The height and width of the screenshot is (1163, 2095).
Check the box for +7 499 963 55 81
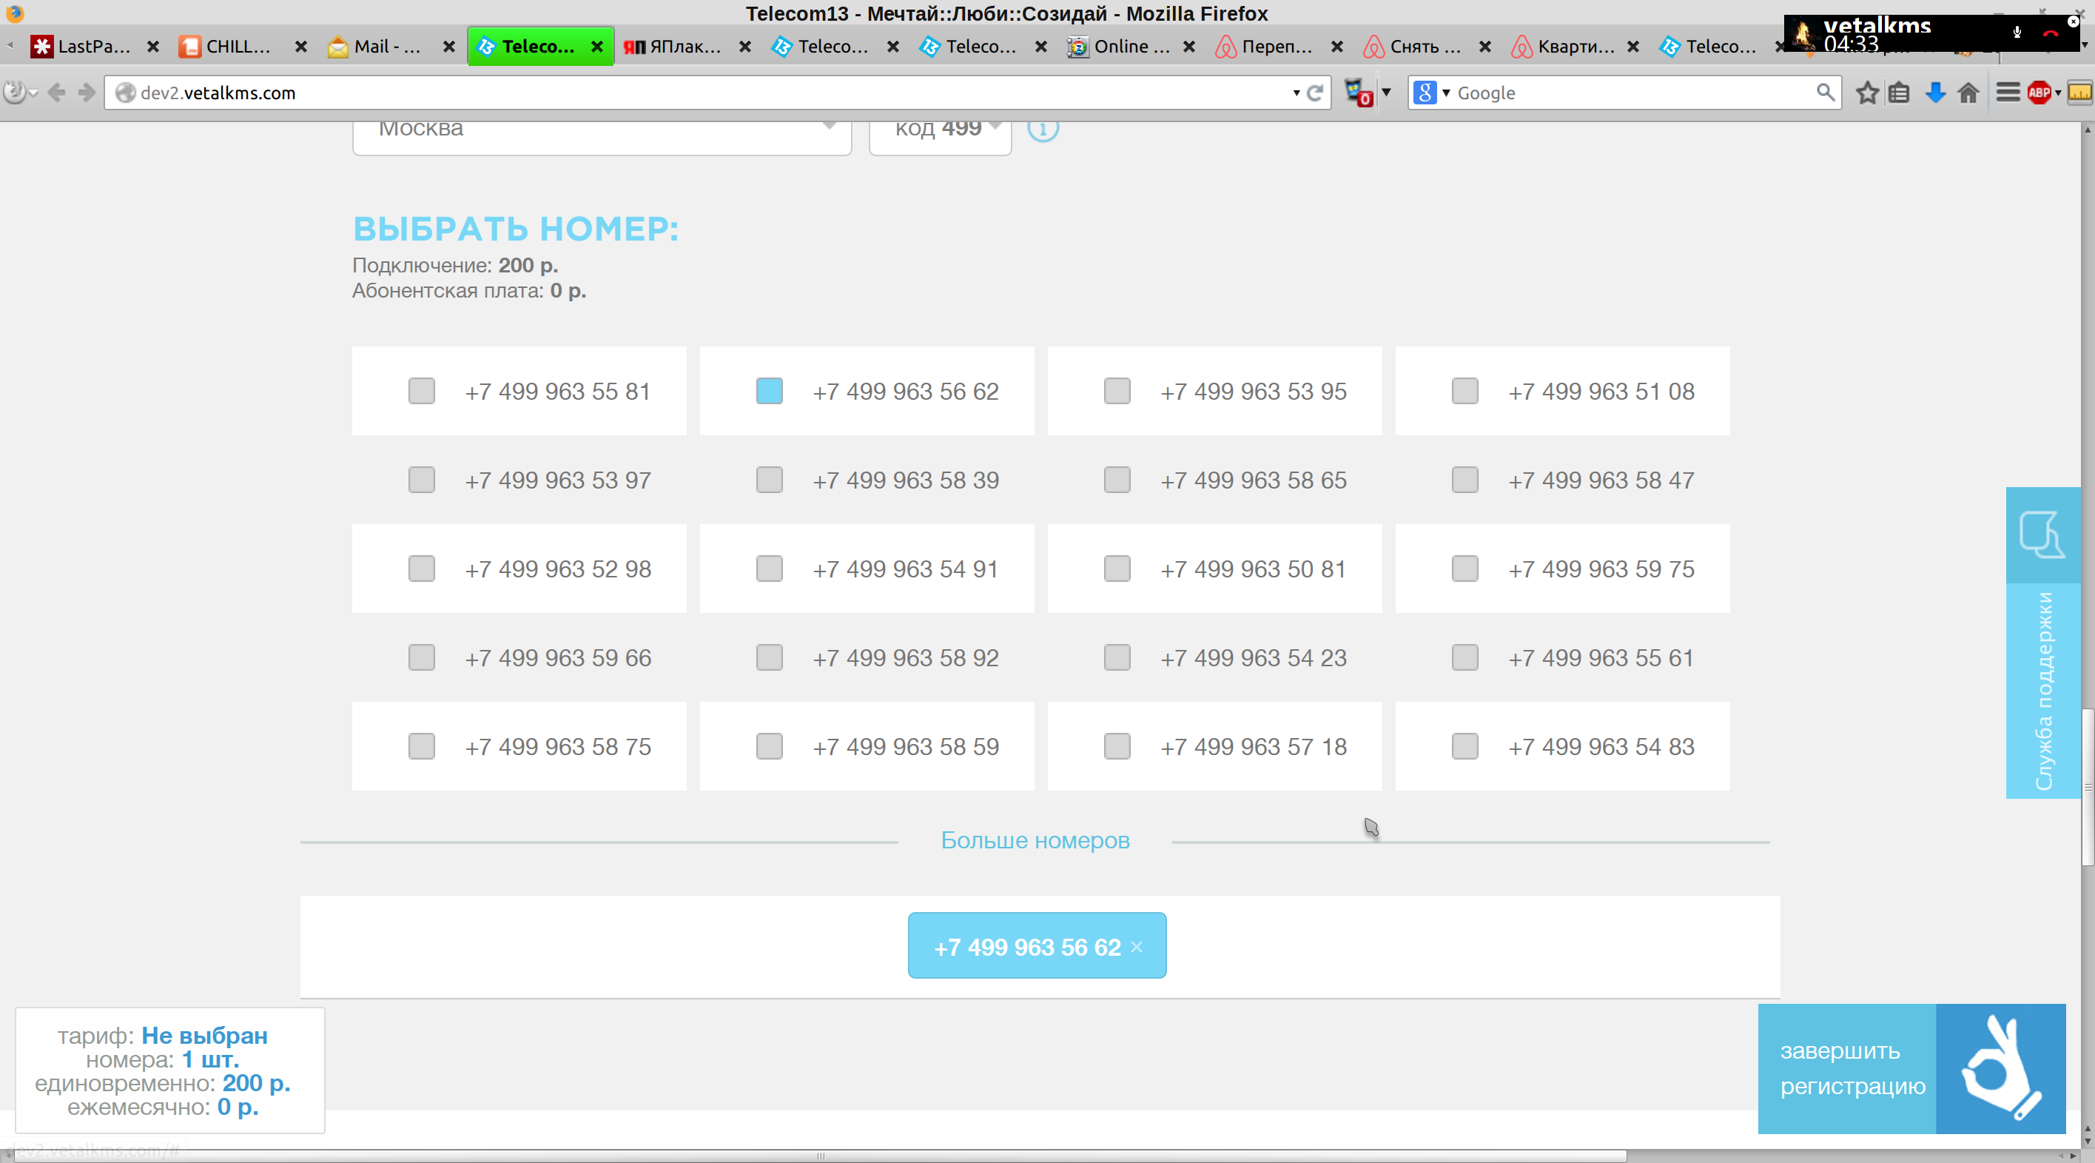421,392
